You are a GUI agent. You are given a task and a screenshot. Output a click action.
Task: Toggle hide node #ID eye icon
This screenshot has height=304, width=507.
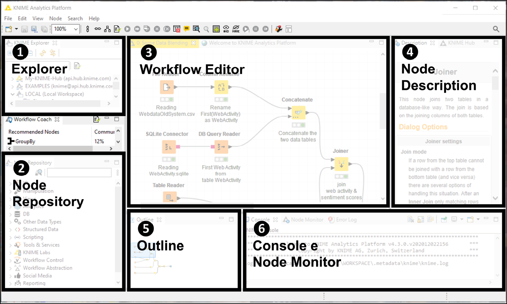226,29
